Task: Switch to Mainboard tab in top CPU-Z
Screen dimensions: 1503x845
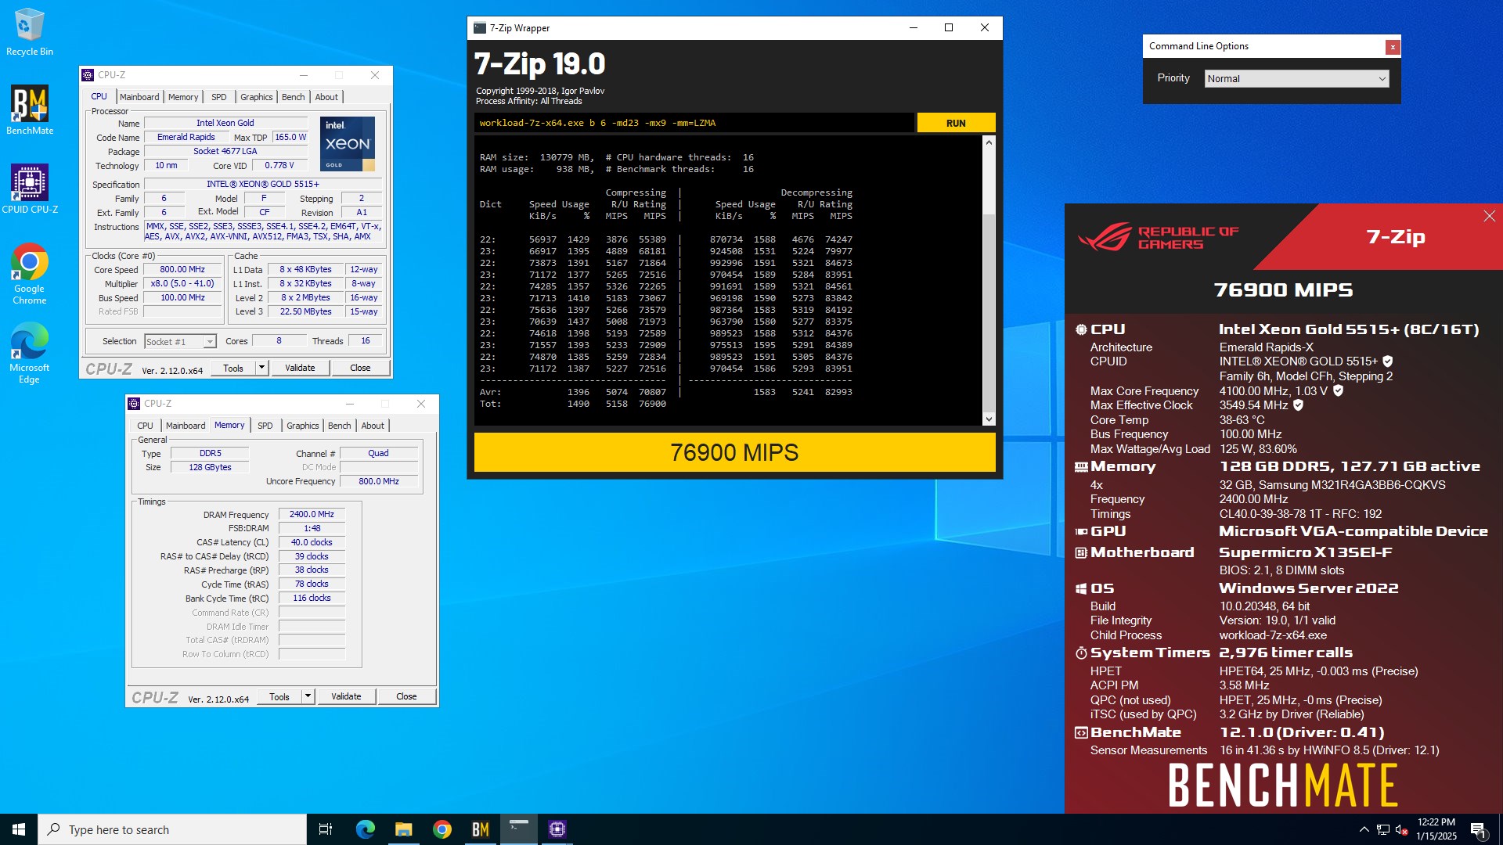Action: pos(139,97)
